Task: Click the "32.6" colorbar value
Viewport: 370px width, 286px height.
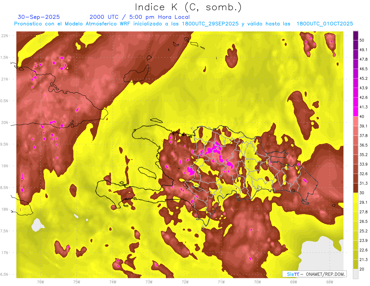Action: pyautogui.click(x=364, y=174)
